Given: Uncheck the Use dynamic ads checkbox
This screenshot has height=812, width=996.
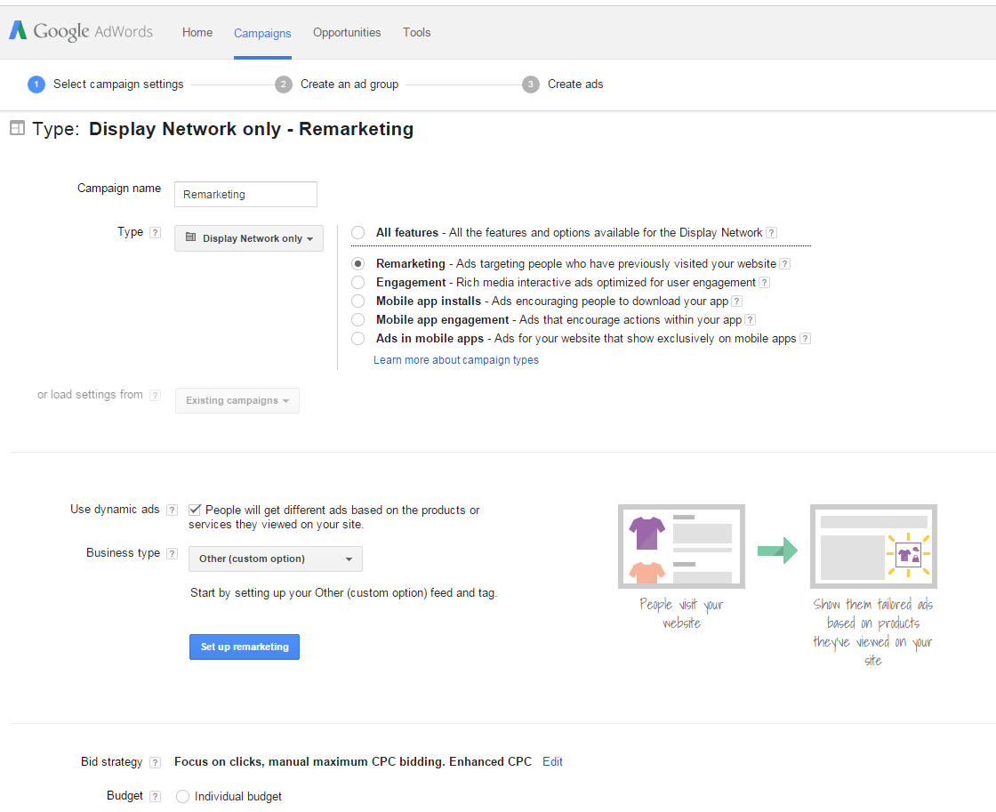Looking at the screenshot, I should point(195,510).
